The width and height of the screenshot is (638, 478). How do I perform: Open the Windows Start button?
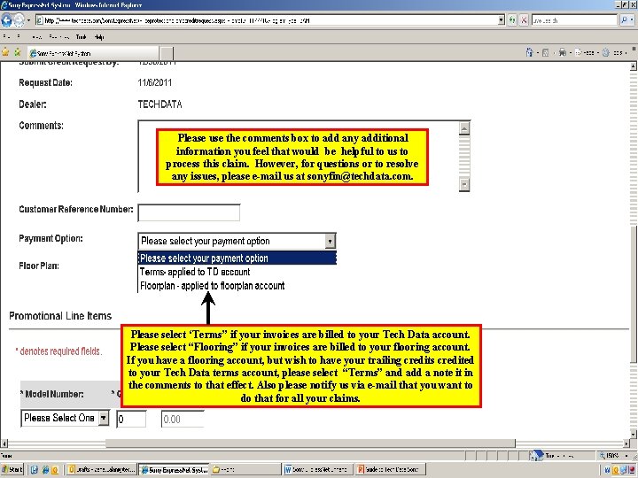pos(12,469)
